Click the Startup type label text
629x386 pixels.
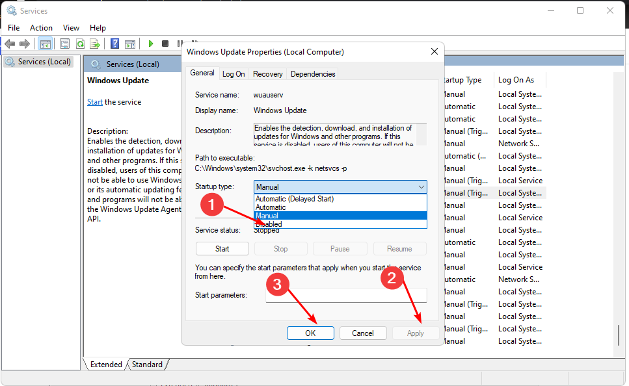(x=215, y=187)
